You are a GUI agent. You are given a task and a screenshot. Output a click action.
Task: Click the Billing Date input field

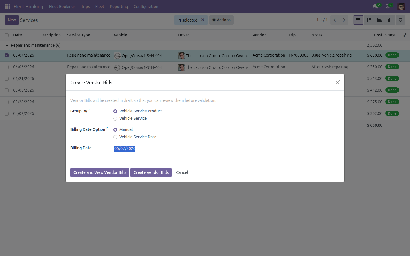[226, 148]
